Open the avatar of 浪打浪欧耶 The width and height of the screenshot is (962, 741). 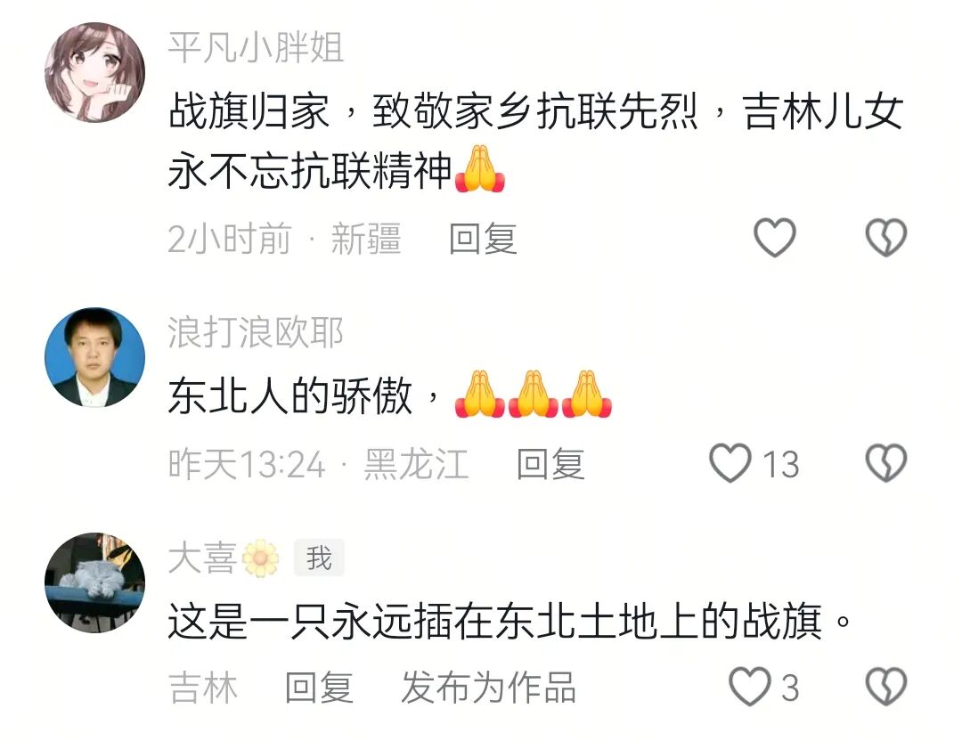coord(95,357)
